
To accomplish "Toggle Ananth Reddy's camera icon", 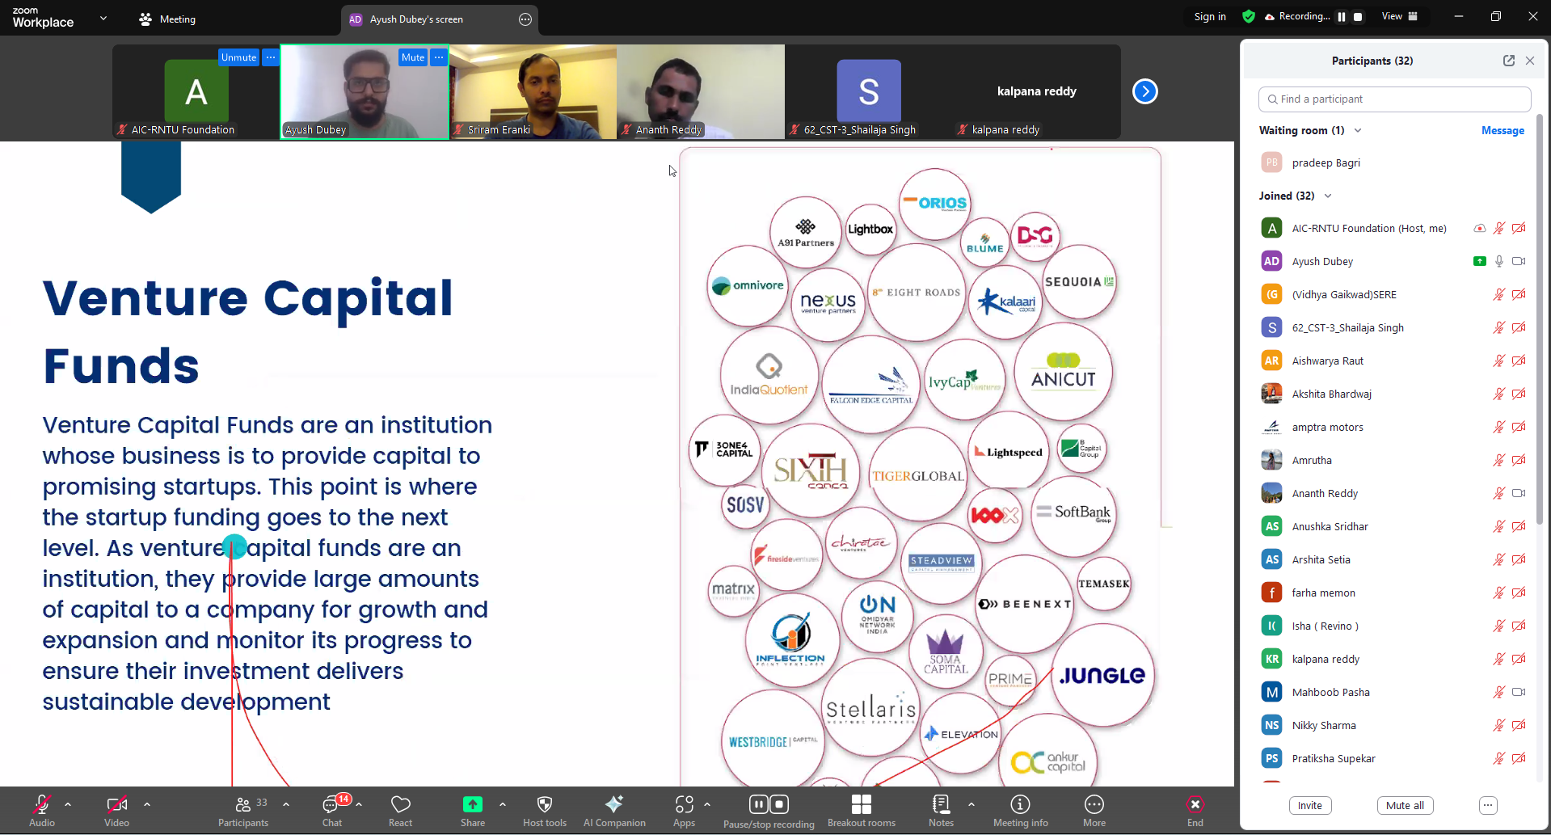I will click(1519, 493).
